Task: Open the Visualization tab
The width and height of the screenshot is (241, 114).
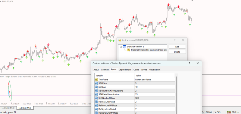Action: [155, 70]
